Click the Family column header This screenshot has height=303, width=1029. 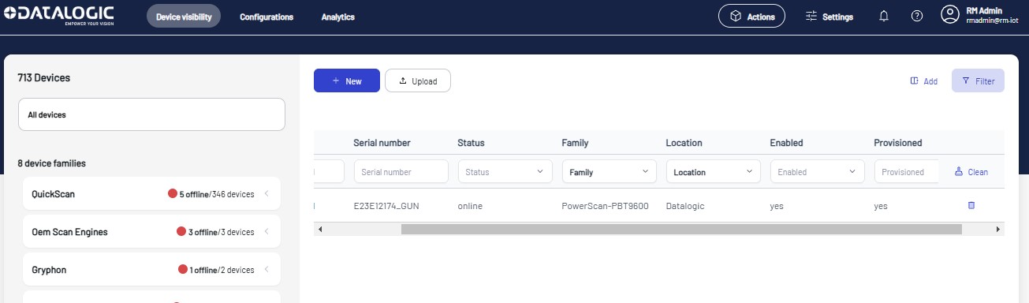coord(575,143)
